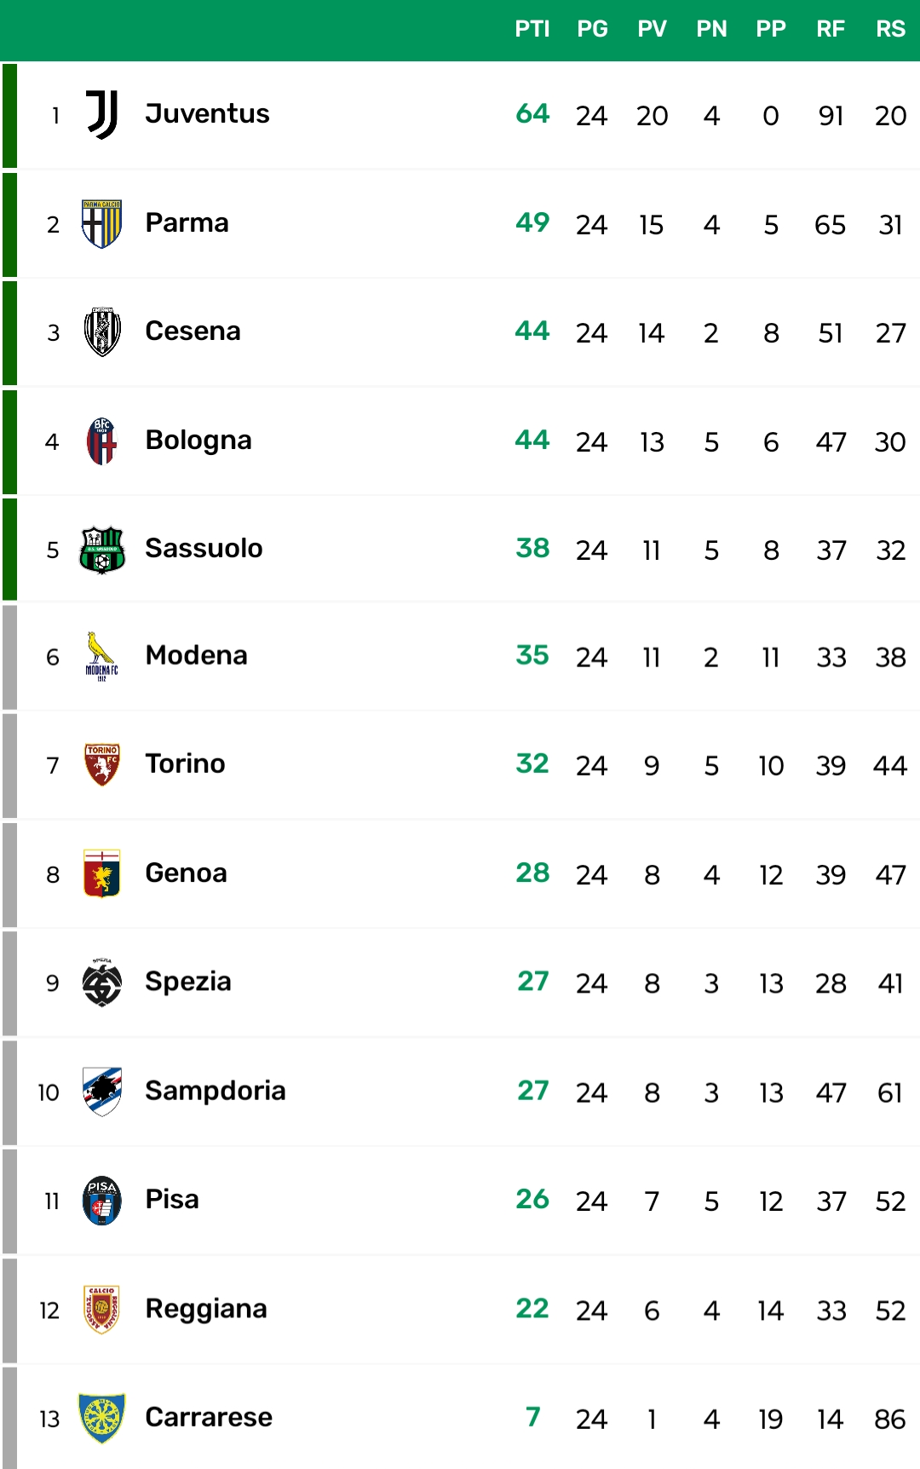
Task: Click the Cesena club crest
Action: pyautogui.click(x=102, y=332)
